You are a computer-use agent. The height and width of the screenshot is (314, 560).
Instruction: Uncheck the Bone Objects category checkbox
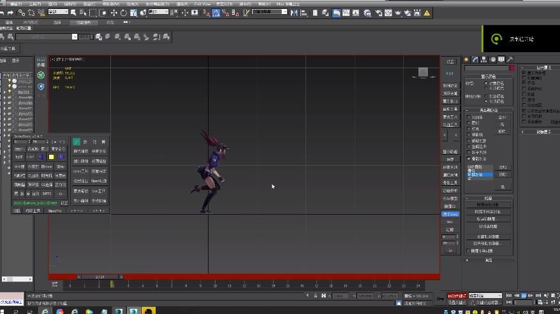(x=469, y=159)
